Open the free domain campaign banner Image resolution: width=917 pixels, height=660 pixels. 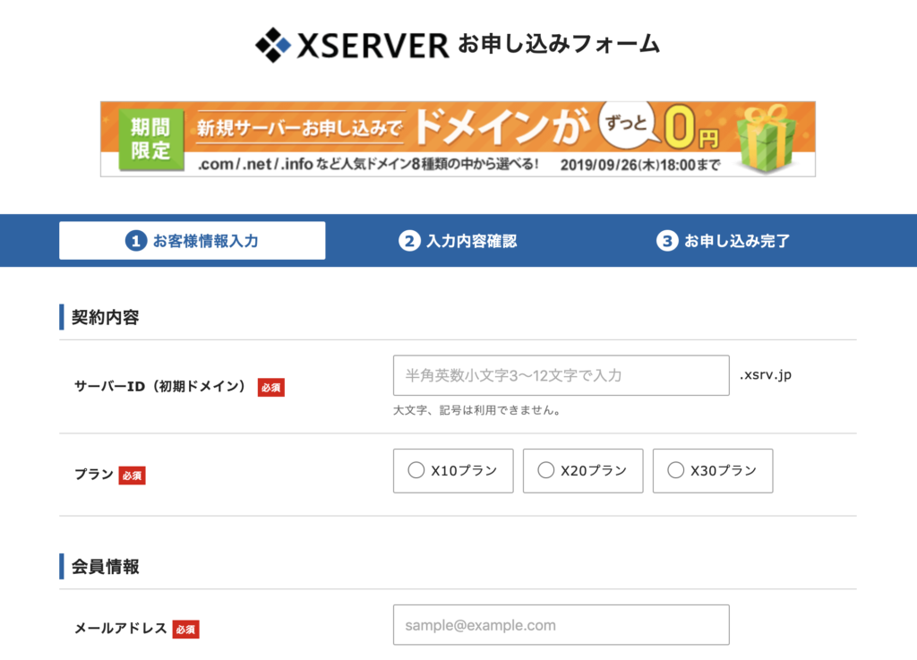click(x=458, y=139)
